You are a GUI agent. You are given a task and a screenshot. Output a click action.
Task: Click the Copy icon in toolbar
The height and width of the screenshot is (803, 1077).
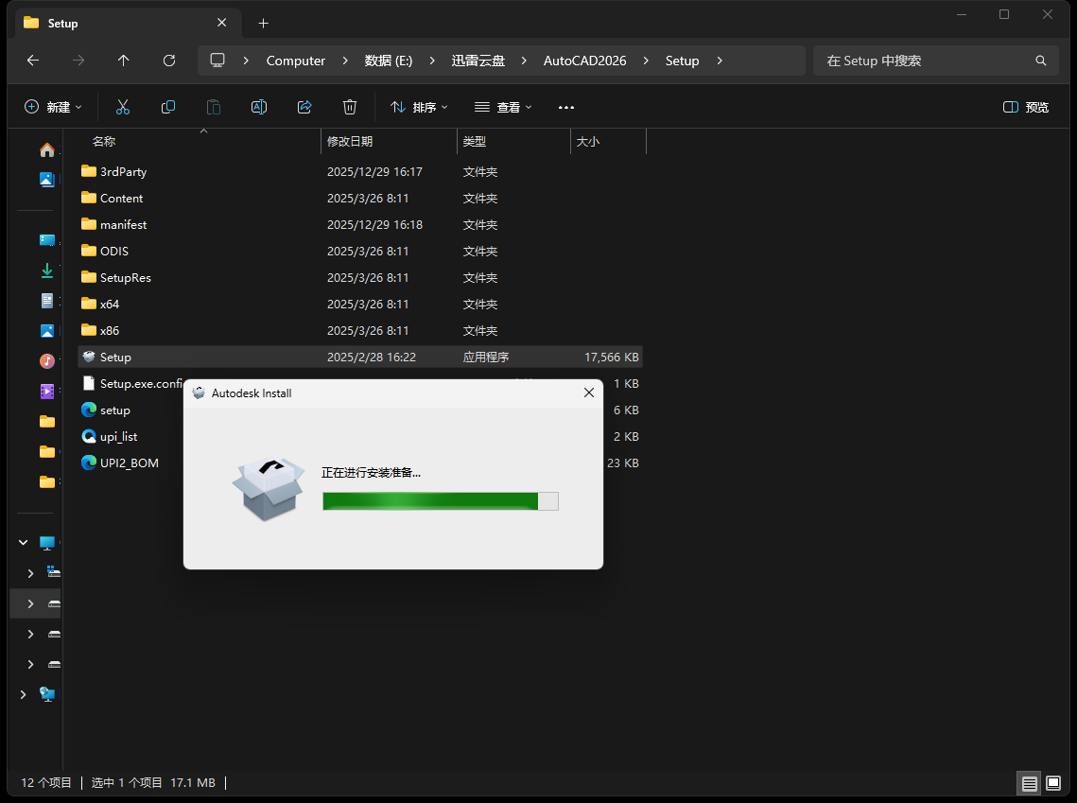[x=168, y=107]
